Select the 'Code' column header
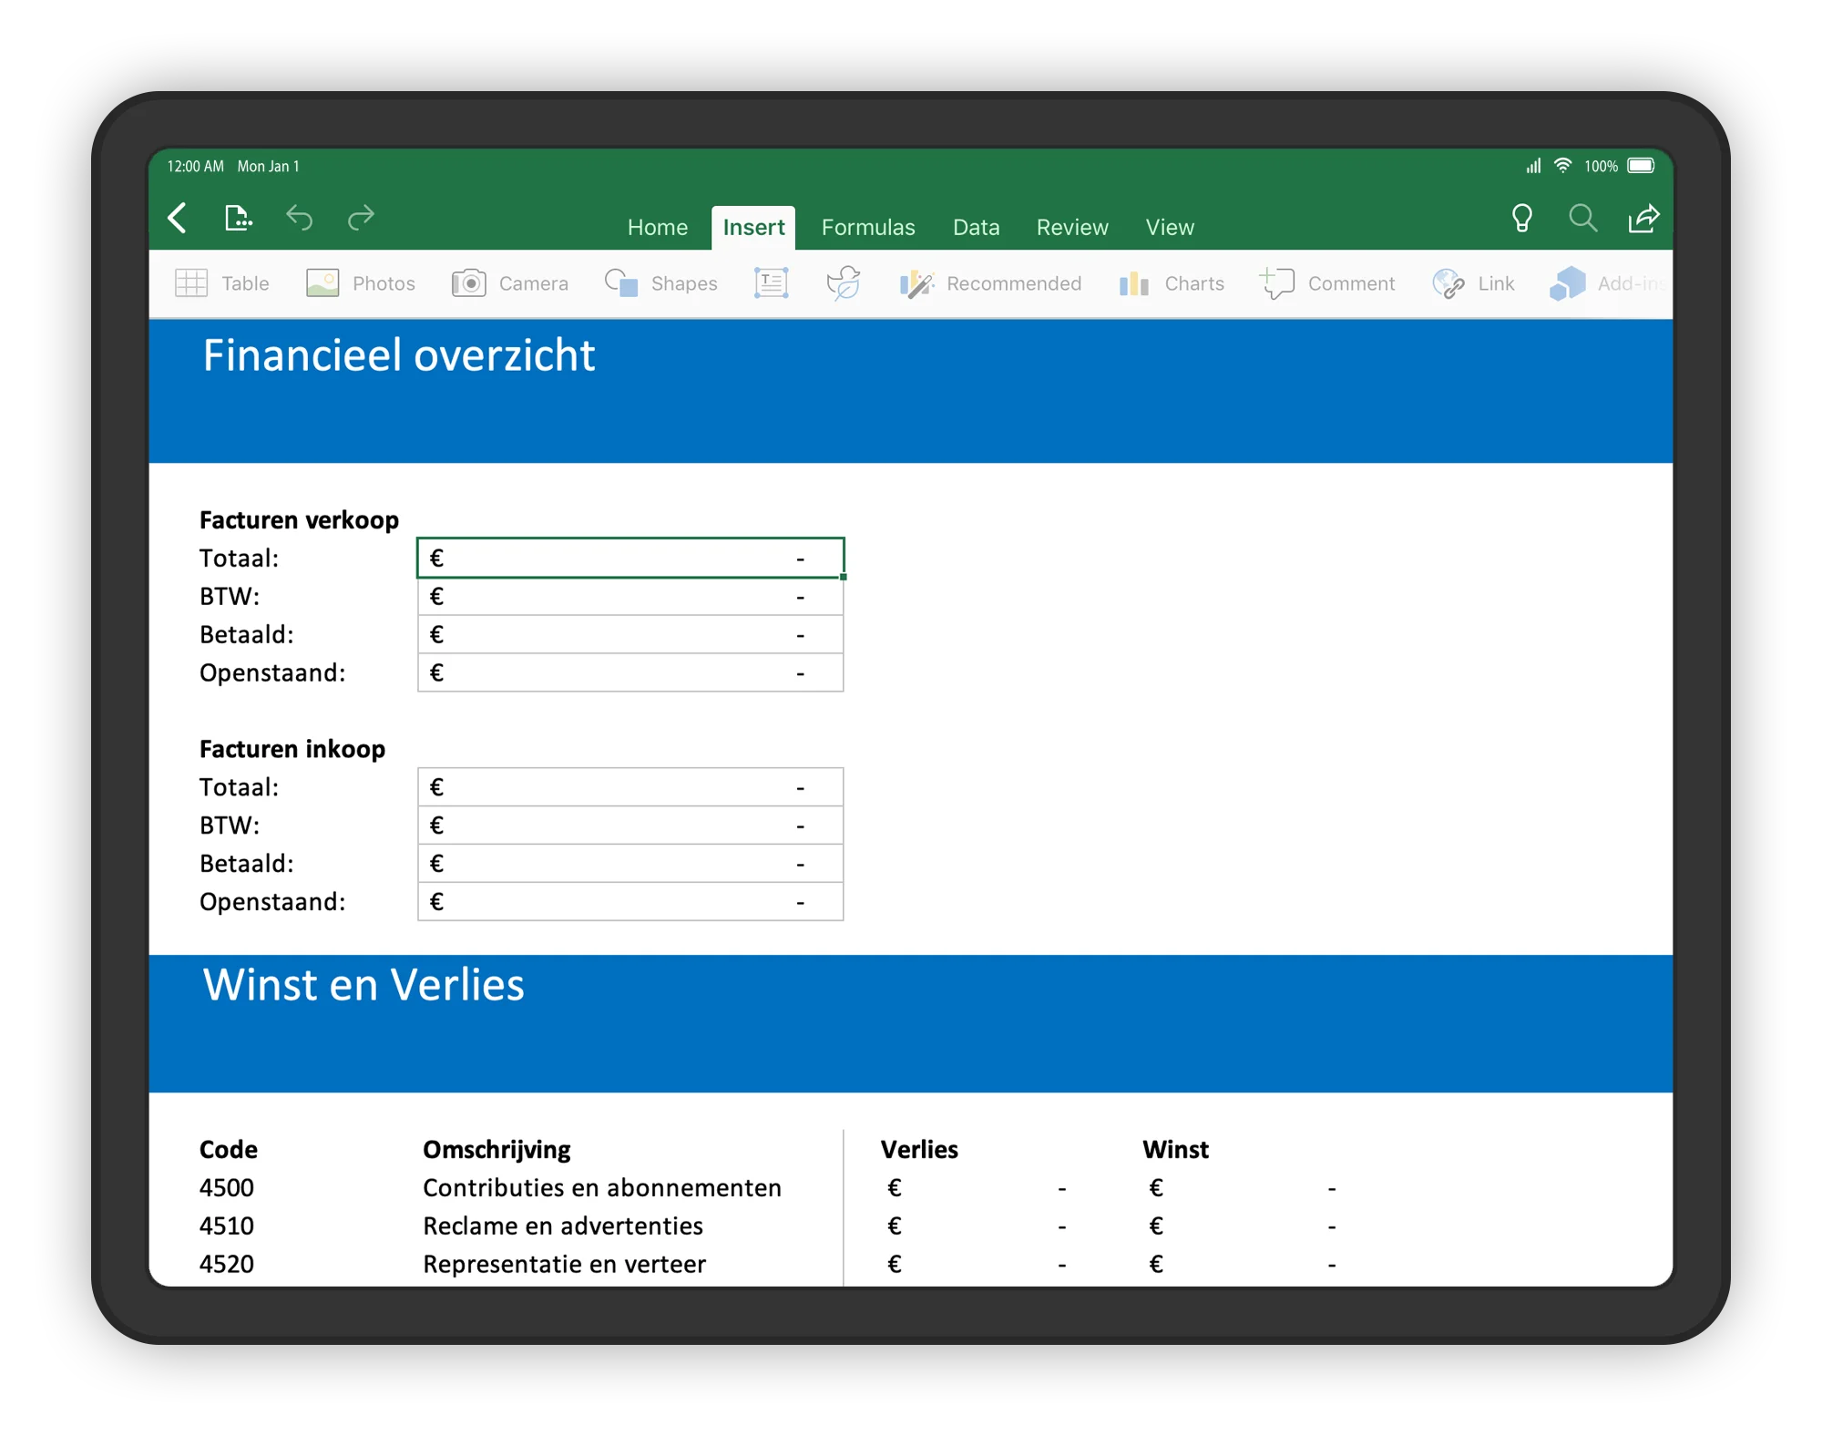This screenshot has height=1436, width=1822. point(229,1150)
